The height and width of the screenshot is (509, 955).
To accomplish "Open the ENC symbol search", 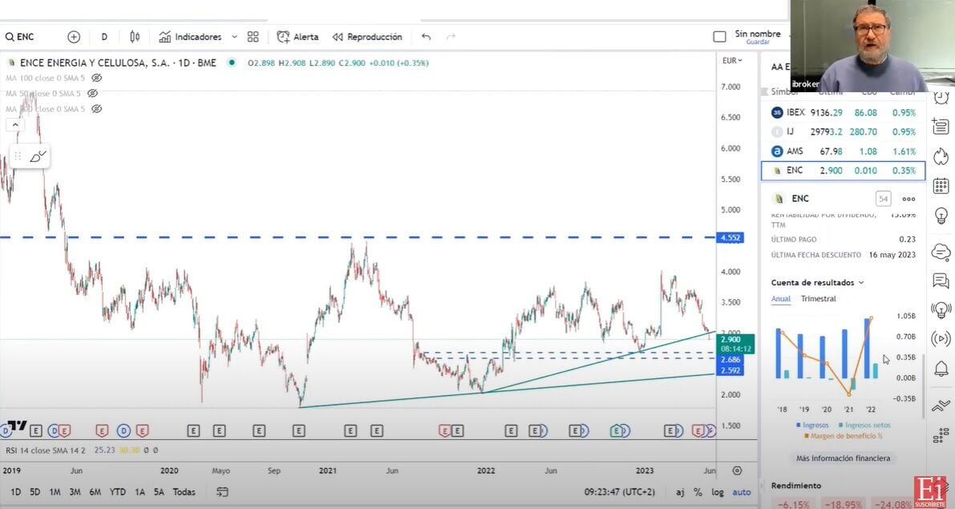I will [x=20, y=37].
